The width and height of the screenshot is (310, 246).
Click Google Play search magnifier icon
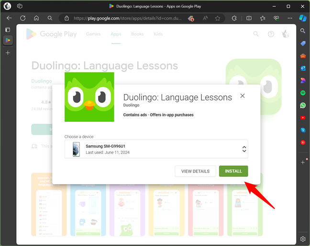click(x=256, y=34)
